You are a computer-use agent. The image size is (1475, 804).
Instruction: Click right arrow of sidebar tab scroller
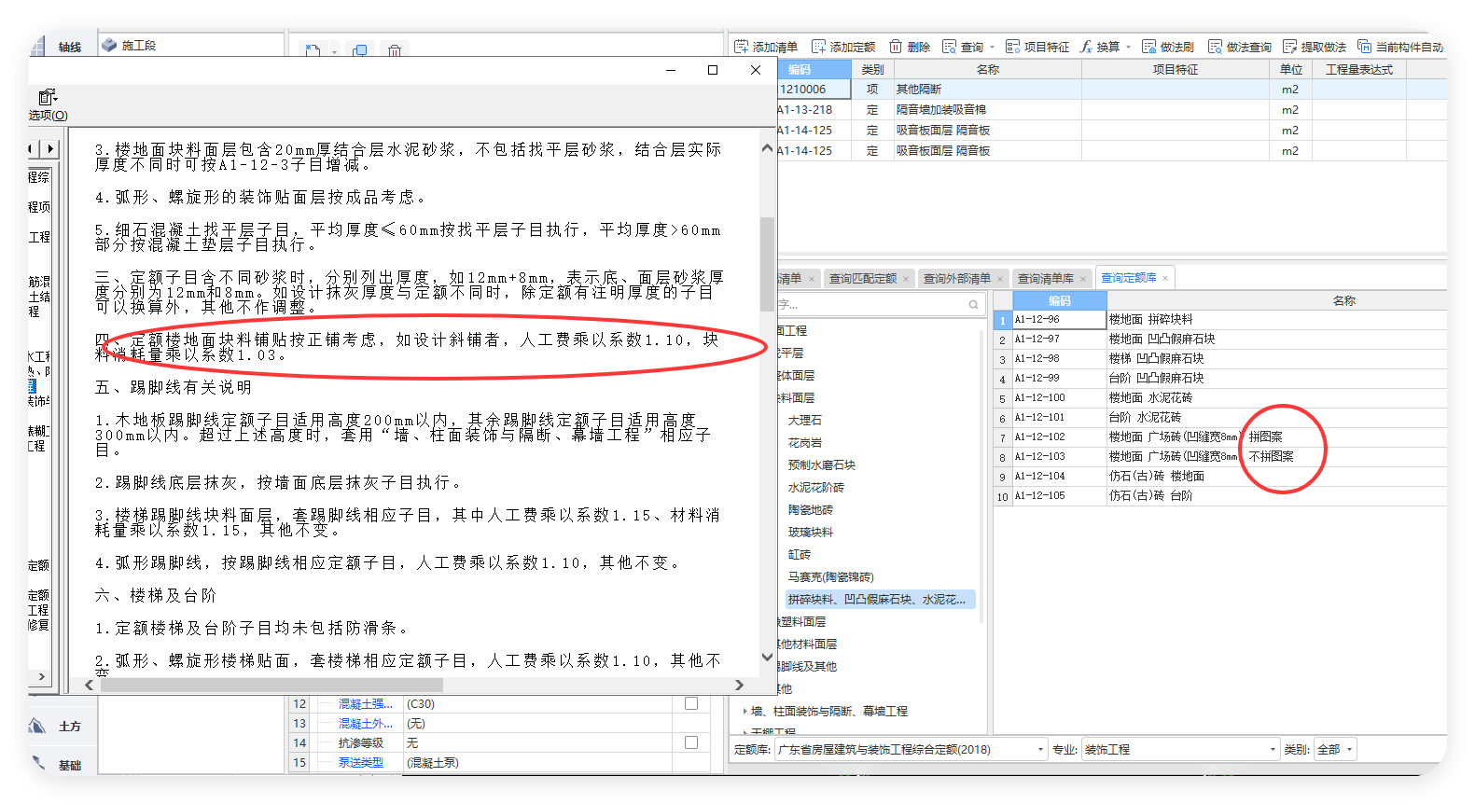point(50,148)
